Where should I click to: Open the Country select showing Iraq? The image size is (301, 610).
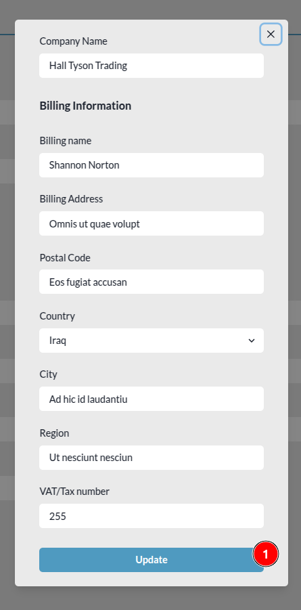(152, 341)
